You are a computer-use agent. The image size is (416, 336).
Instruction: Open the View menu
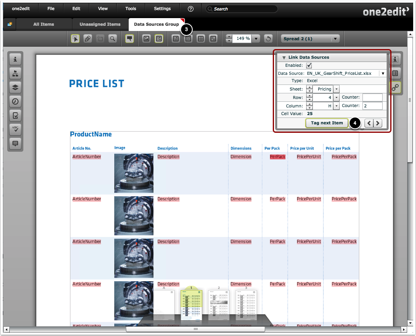point(103,9)
